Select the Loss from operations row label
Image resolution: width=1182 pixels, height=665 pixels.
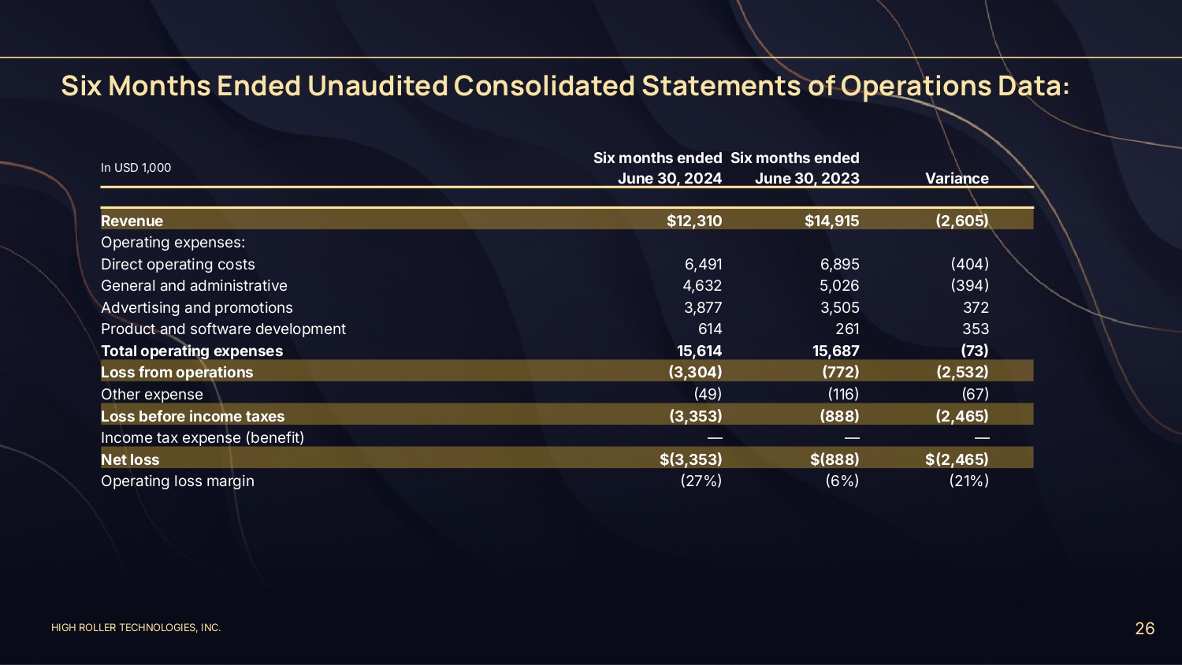177,372
